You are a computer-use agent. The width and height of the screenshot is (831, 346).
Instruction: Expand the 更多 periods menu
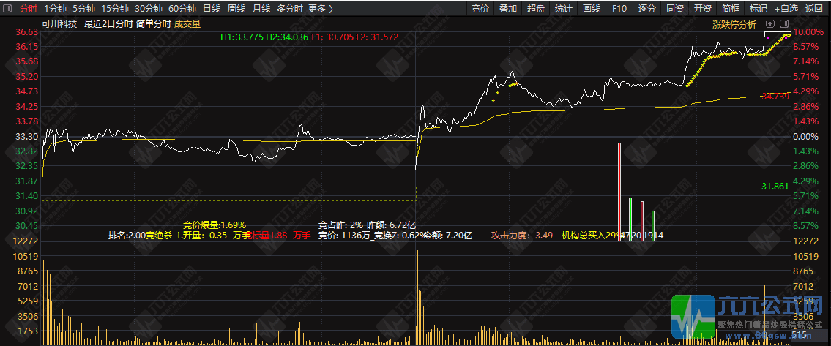(x=320, y=9)
